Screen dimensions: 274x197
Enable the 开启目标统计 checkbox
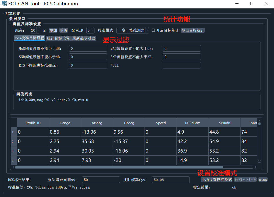pos(153,30)
